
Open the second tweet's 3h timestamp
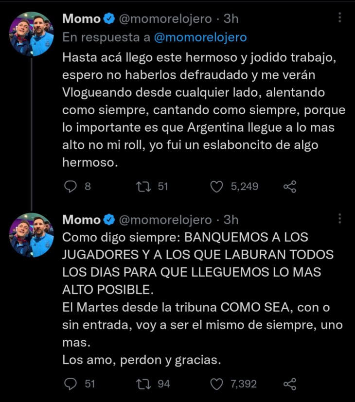(x=231, y=220)
